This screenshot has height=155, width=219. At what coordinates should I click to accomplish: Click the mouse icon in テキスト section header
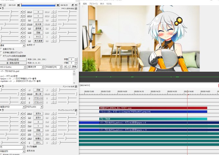click(x=3, y=8)
